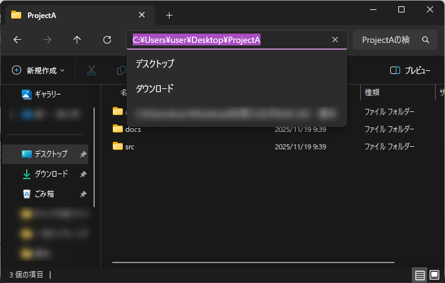Open the 新規作成 dropdown menu
This screenshot has width=445, height=283.
[x=38, y=70]
